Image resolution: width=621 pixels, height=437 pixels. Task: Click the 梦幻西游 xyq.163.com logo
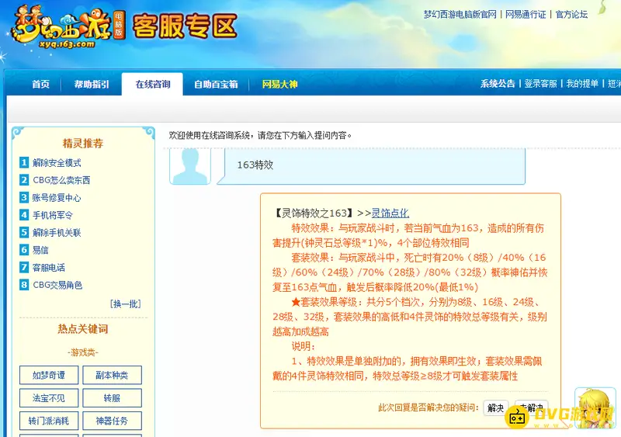(68, 27)
